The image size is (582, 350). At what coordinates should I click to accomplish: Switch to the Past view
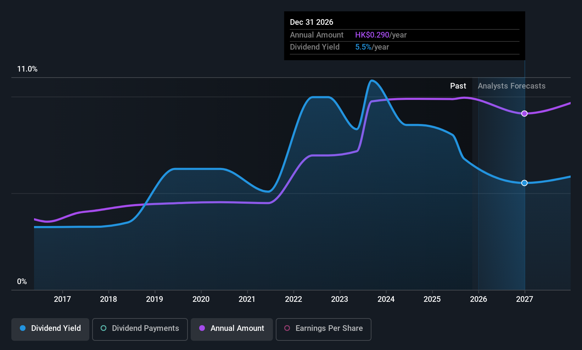(458, 86)
